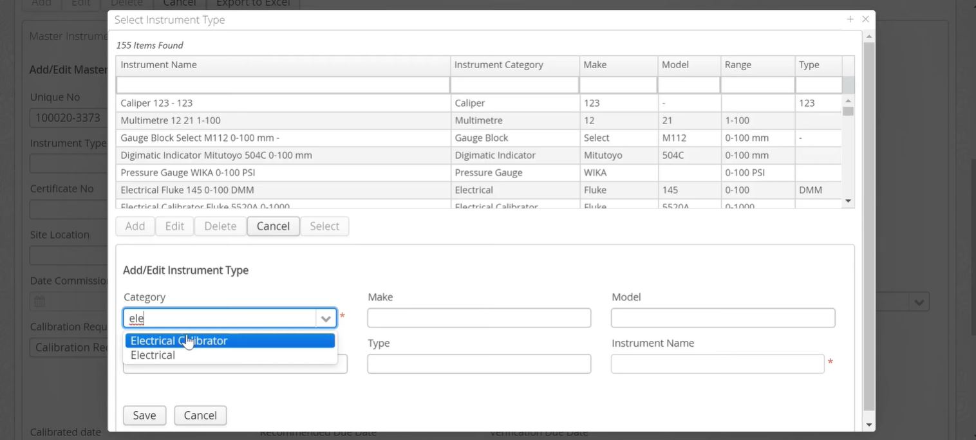Maximize dialog using the plus icon
976x440 pixels.
click(x=850, y=19)
